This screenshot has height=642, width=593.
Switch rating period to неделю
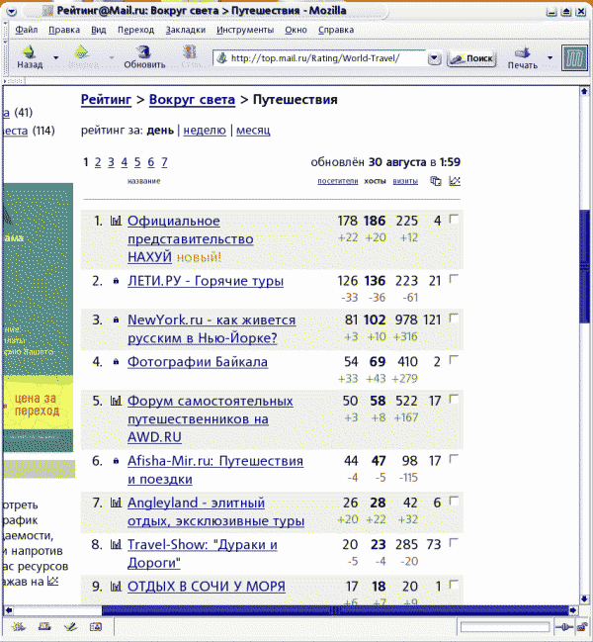click(x=205, y=131)
